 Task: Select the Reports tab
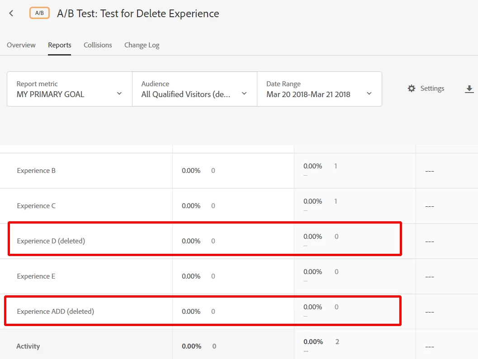(60, 45)
